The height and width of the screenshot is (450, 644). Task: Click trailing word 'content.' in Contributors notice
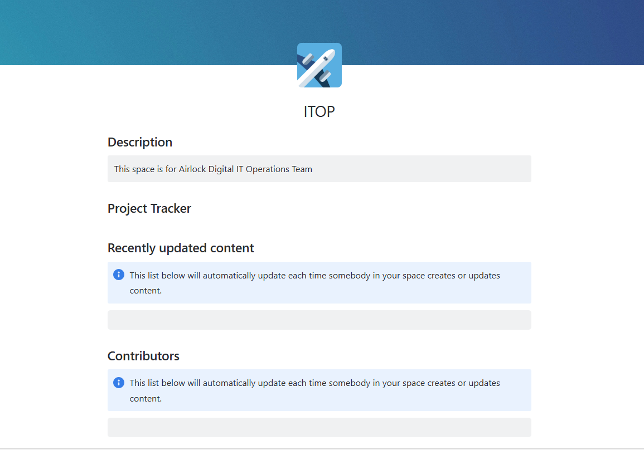[146, 398]
